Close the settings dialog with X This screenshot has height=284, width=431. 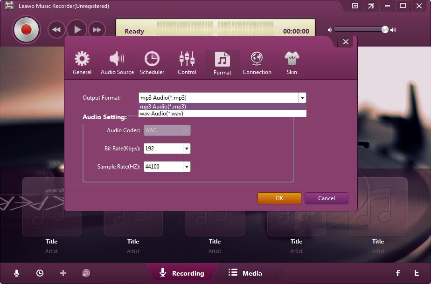[x=346, y=42]
